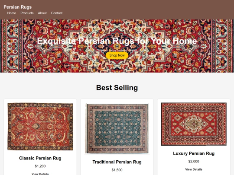Click the Persian Rugs site logo text
234x175 pixels.
click(18, 7)
